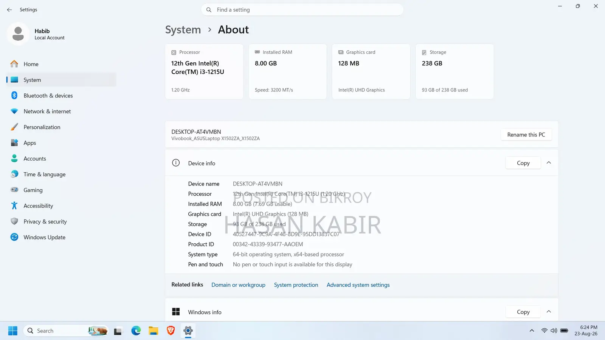Image resolution: width=605 pixels, height=340 pixels.
Task: Go to Bluetooth & devices settings
Action: (61, 96)
